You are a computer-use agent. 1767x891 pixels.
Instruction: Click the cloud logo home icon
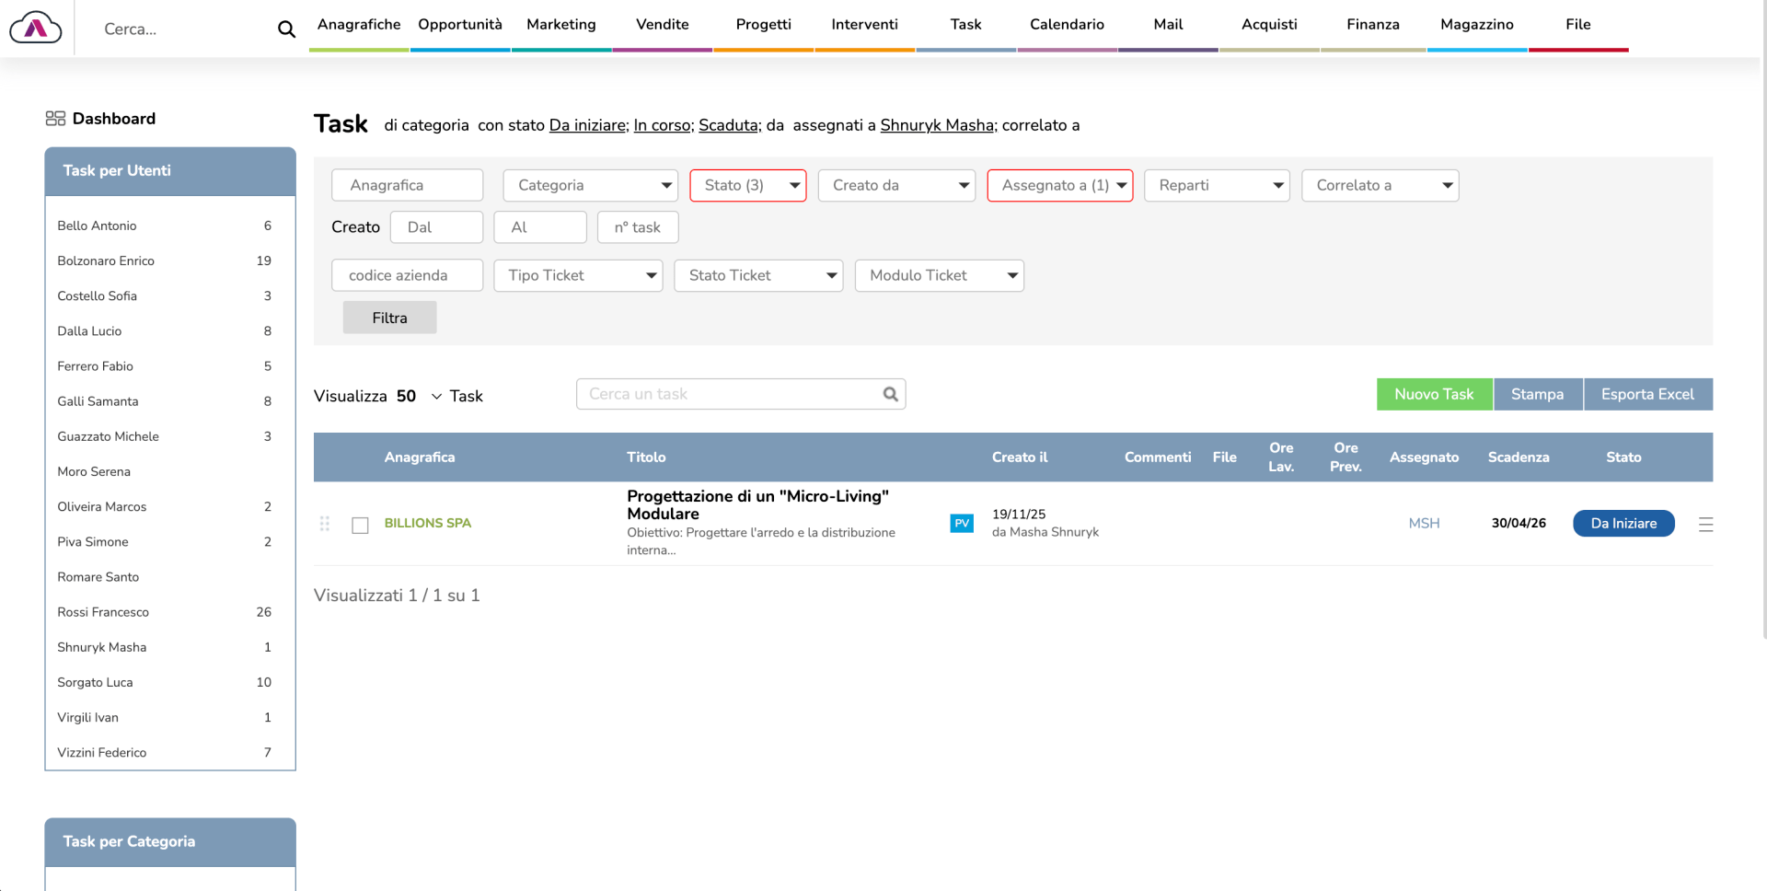tap(36, 29)
